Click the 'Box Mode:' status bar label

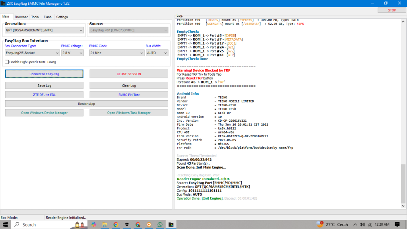click(9, 217)
